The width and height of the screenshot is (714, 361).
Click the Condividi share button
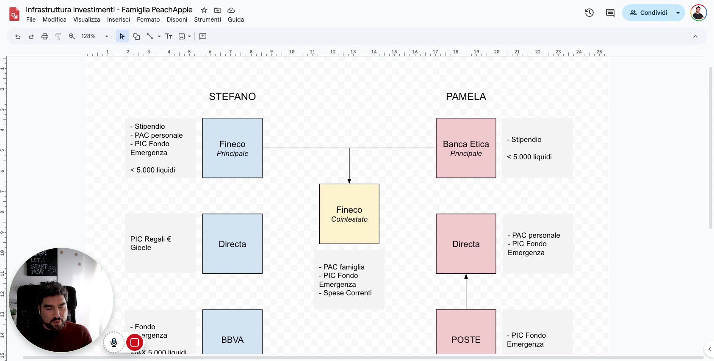tap(648, 13)
